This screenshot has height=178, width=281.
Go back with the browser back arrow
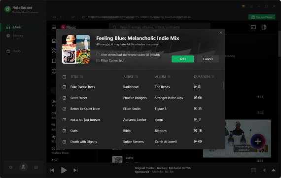click(61, 17)
